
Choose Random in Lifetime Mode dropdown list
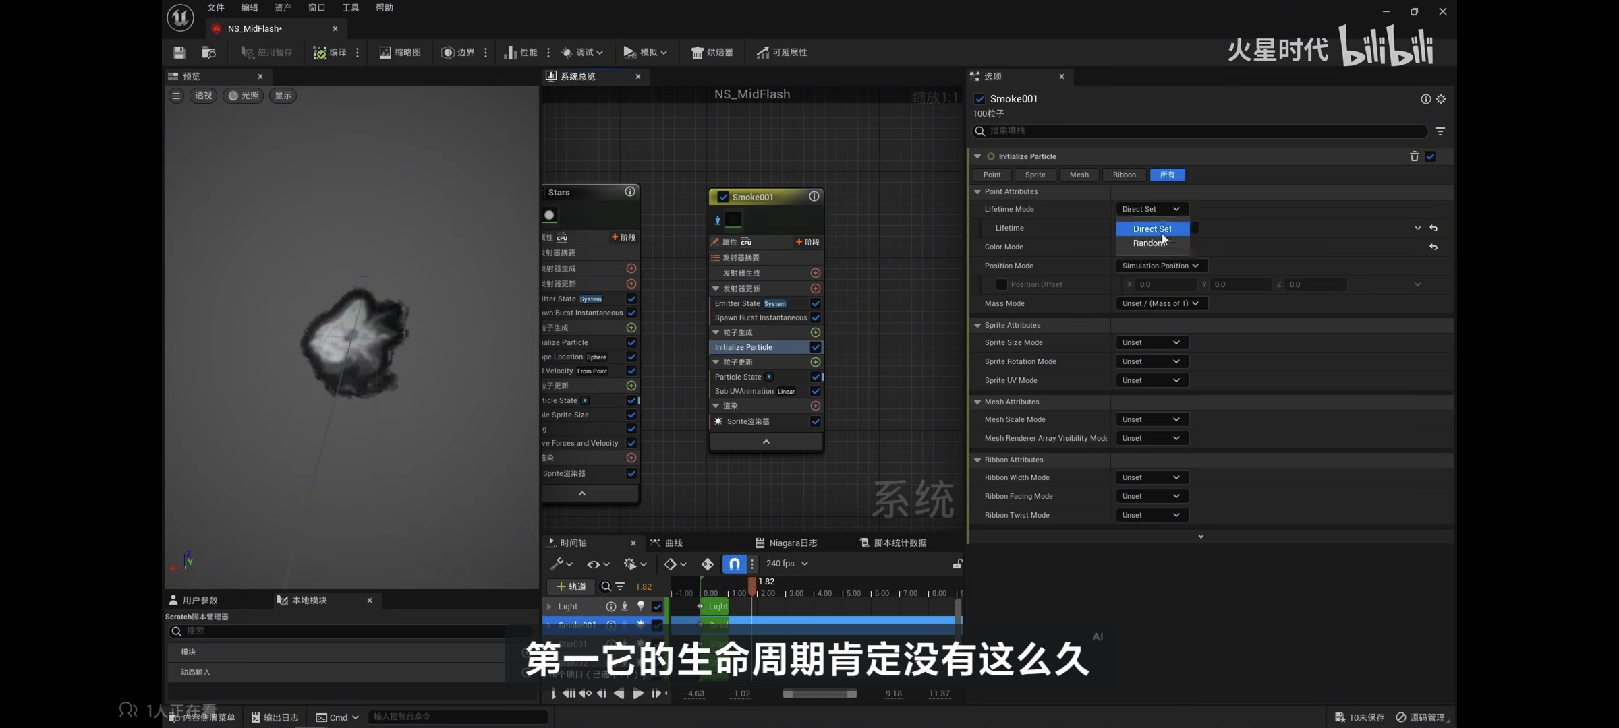point(1149,243)
